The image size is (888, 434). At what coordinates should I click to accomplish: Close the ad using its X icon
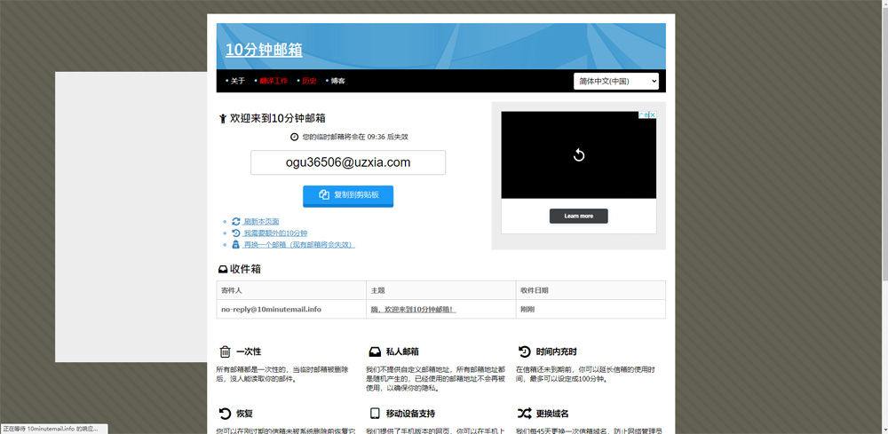(x=653, y=115)
